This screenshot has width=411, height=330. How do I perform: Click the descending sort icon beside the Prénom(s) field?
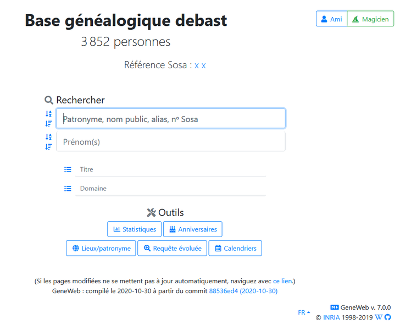pos(49,147)
